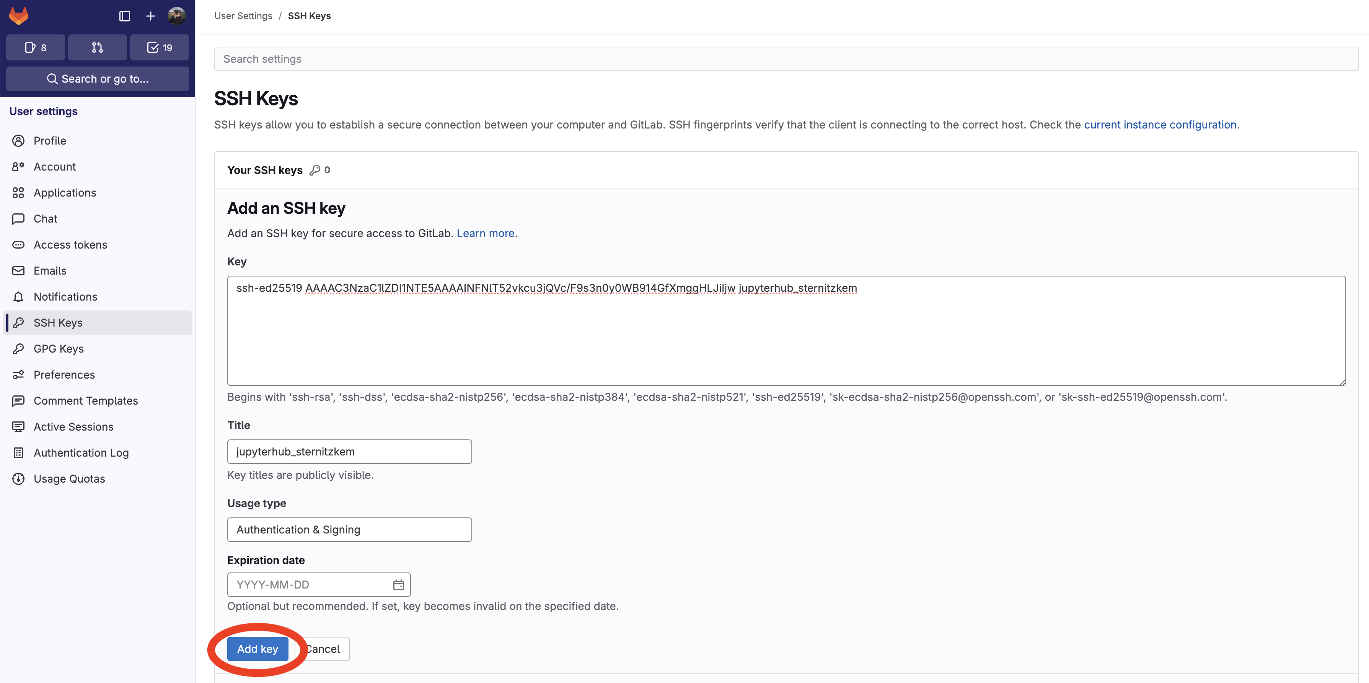1369x683 pixels.
Task: Open the user avatar menu
Action: [176, 16]
